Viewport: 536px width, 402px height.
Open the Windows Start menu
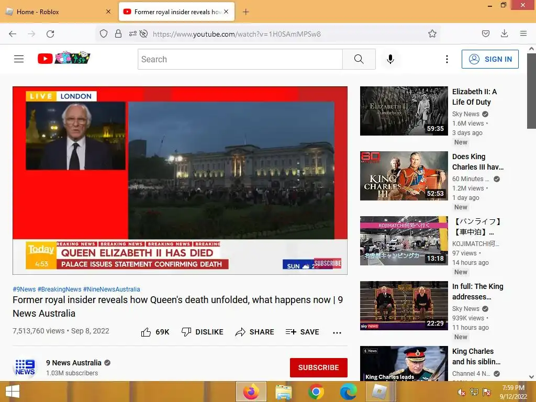click(13, 392)
